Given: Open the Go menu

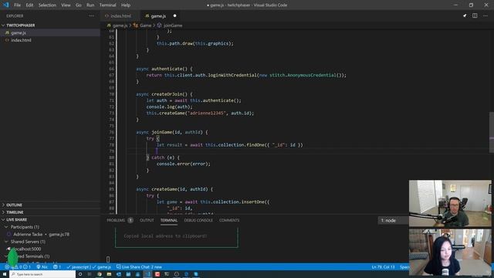Looking at the screenshot, I should 79,5.
